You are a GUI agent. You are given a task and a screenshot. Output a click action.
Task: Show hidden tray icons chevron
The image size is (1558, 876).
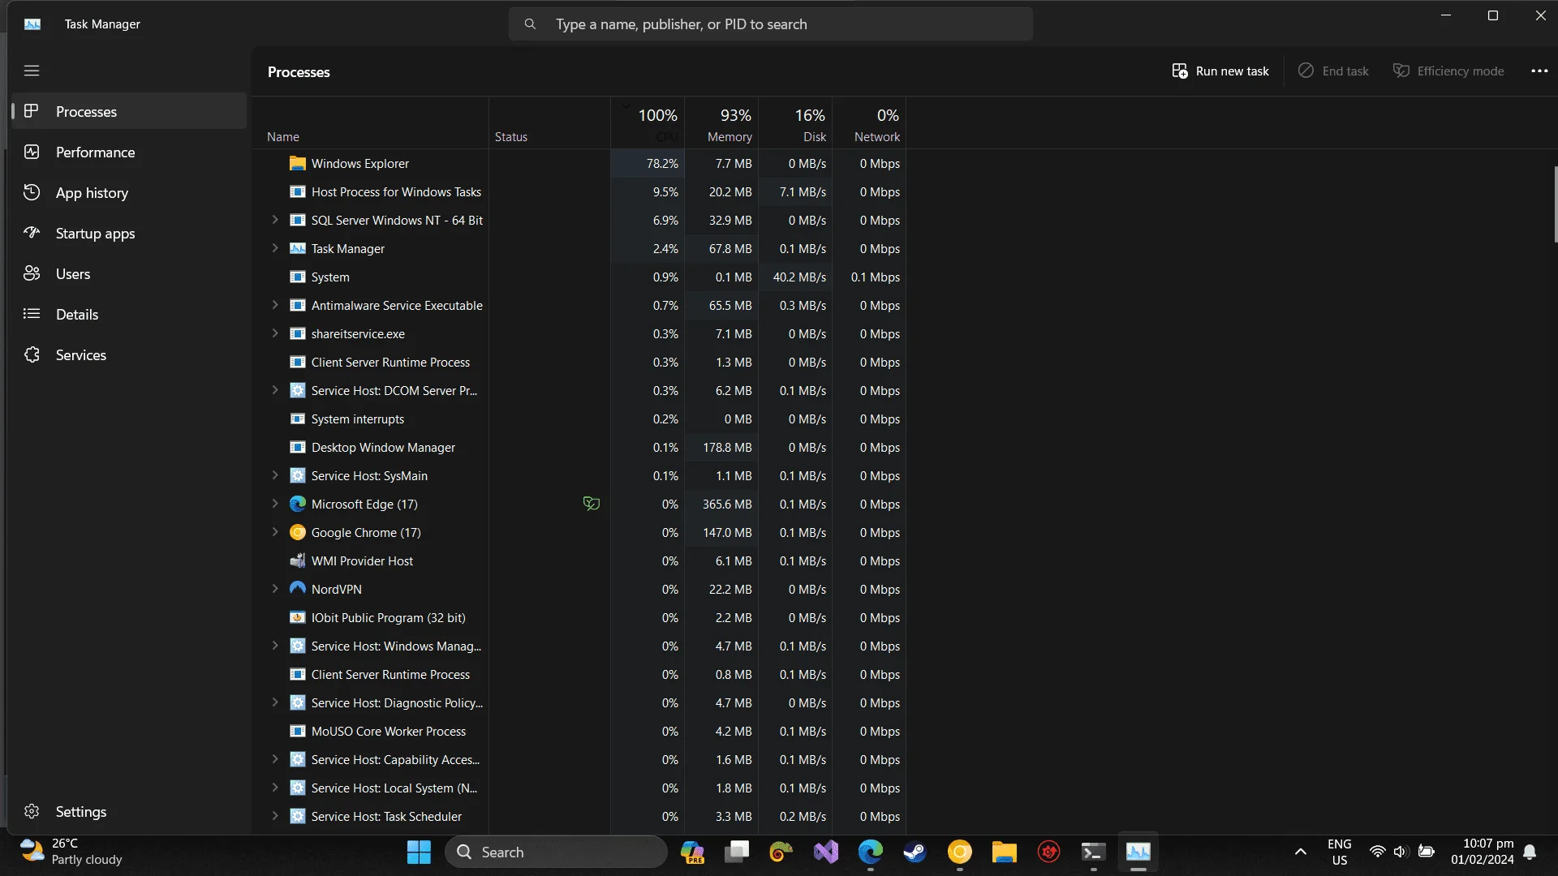click(x=1301, y=852)
